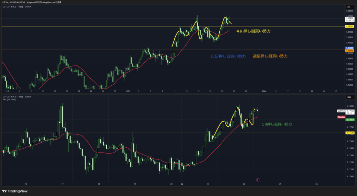Click date 24 on lower chart time axis
Image resolution: width=357 pixels, height=196 pixels.
point(244,183)
